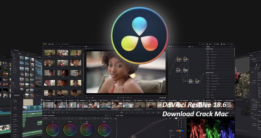Viewport: 261px width, 138px height.
Task: Play the clip forward
Action: (126, 98)
